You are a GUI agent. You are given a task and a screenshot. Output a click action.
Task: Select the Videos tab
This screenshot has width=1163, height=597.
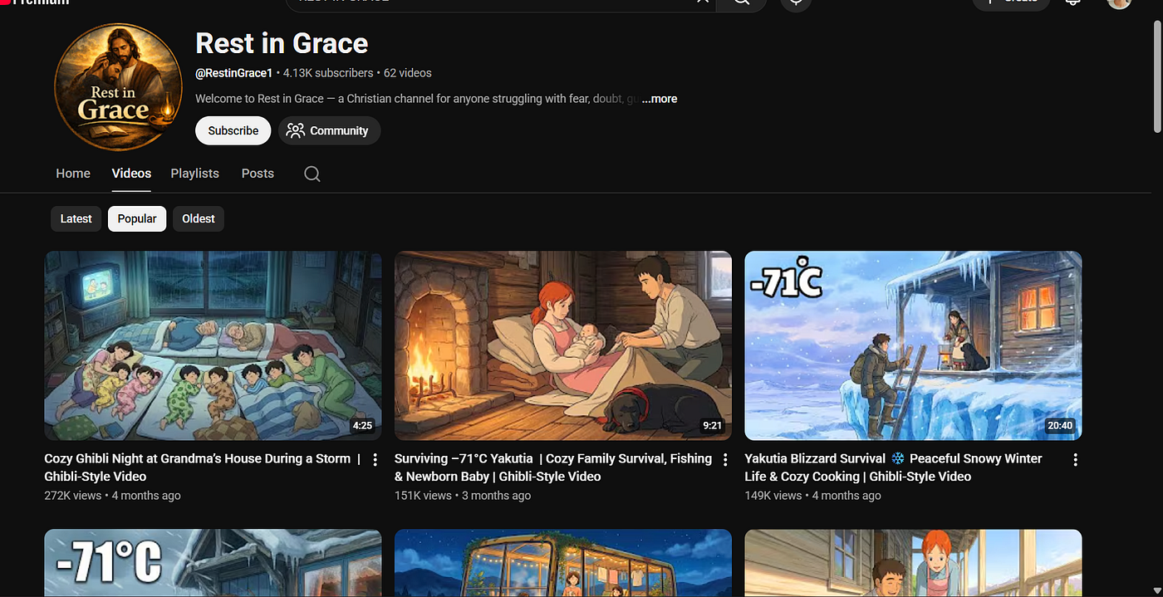click(131, 174)
